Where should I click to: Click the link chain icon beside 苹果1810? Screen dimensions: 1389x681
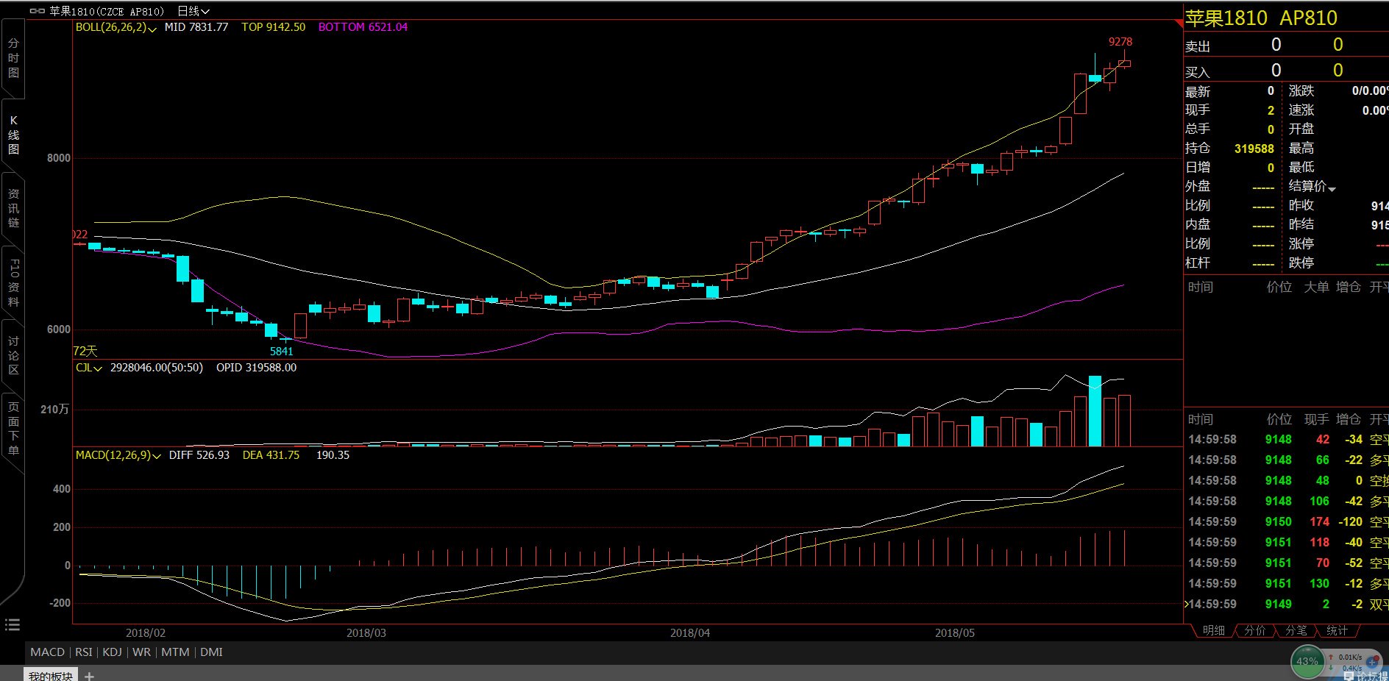[x=37, y=11]
